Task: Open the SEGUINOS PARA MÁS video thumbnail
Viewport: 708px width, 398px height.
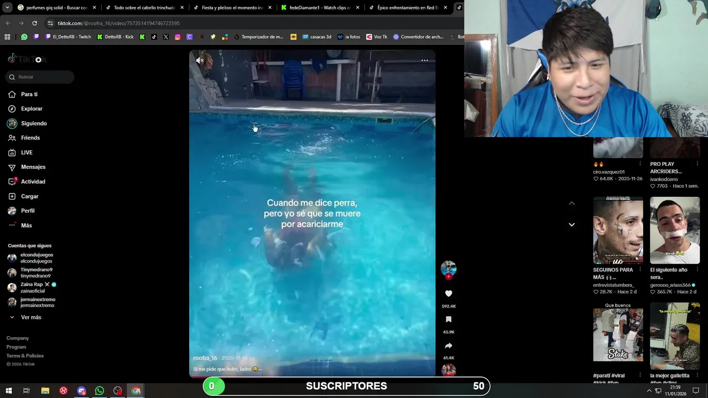Action: click(618, 231)
